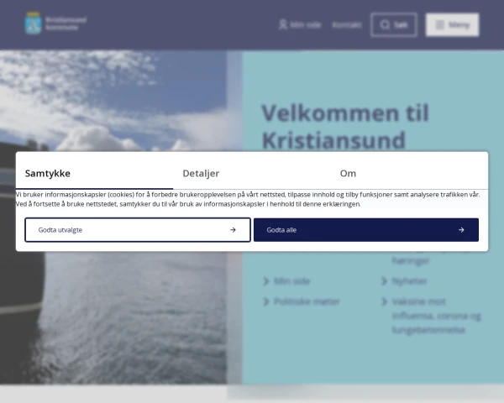
Task: Open the Kontakt link in header
Action: click(347, 24)
